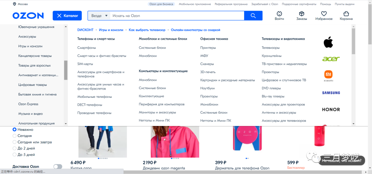372x174 pixels.
Task: Open the Ozon Express sidebar category
Action: click(x=28, y=104)
